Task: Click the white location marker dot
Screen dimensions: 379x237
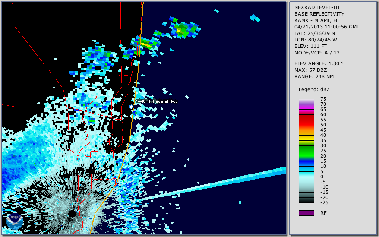Action: [131, 107]
